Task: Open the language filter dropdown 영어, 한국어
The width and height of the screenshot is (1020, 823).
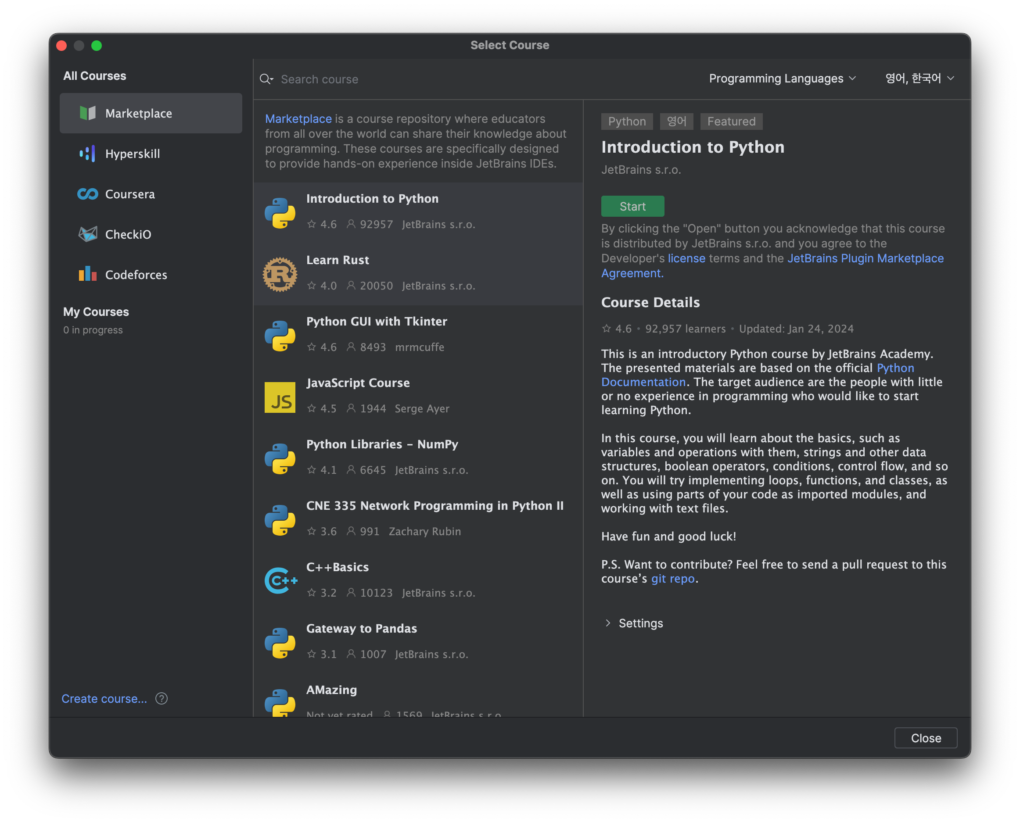Action: tap(919, 78)
